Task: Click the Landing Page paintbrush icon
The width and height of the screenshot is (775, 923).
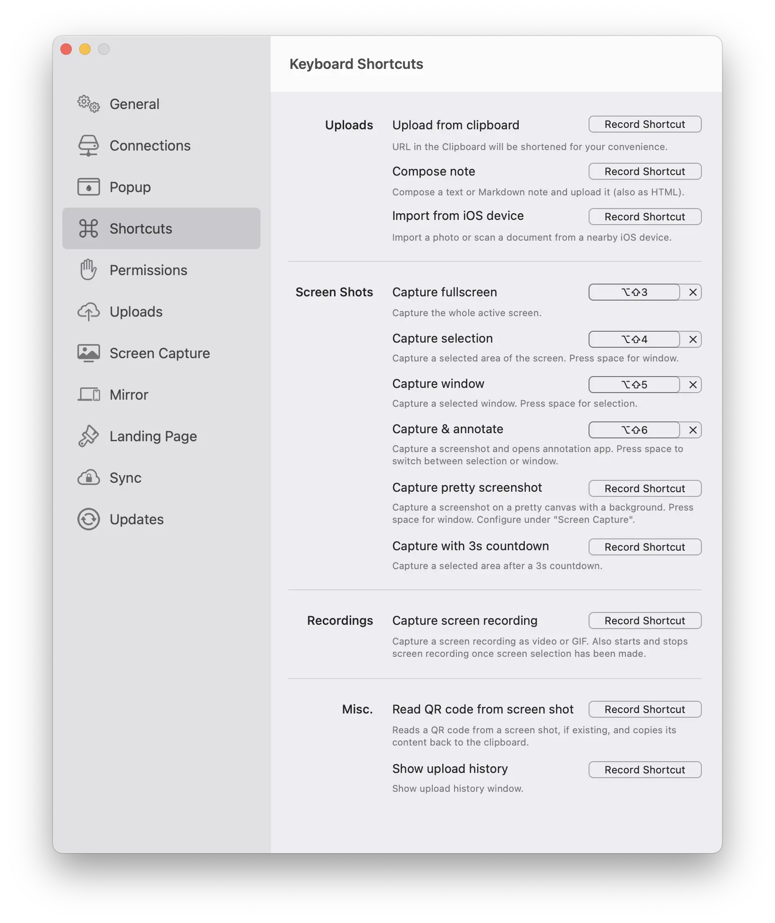Action: pos(88,436)
